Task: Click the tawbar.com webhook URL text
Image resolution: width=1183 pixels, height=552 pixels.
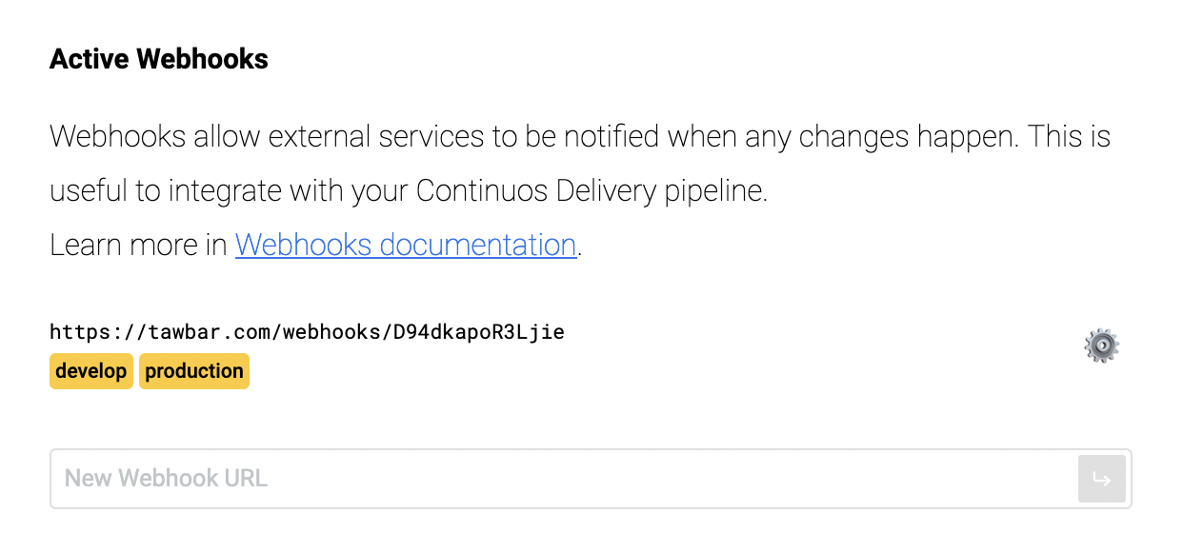Action: point(307,332)
